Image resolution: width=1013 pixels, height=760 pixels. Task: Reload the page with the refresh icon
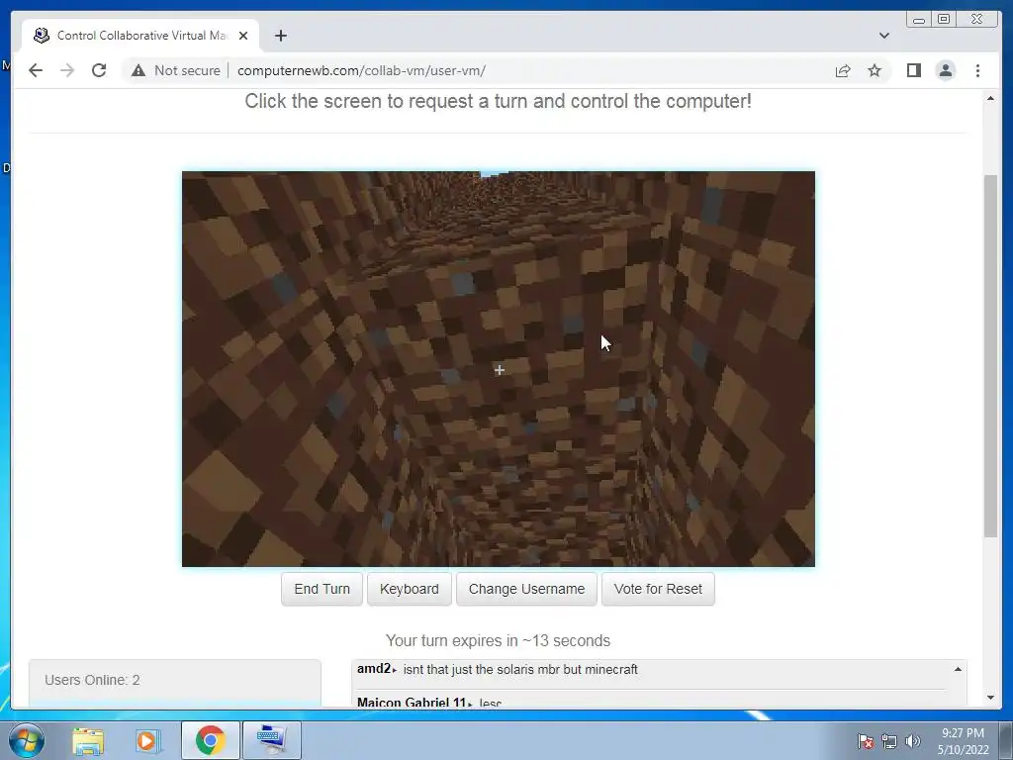(99, 70)
